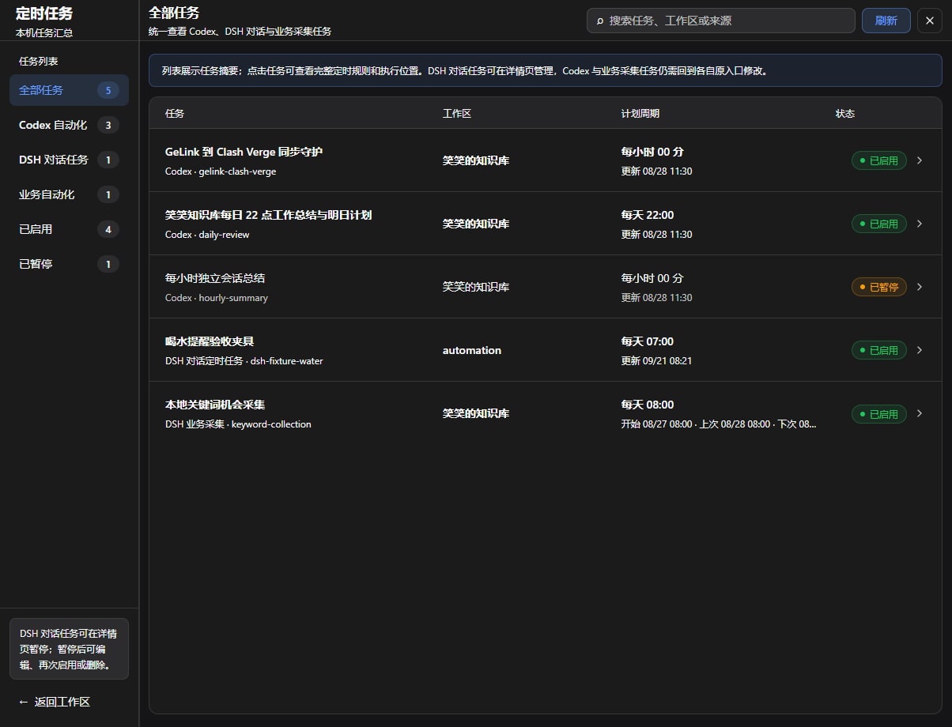Click the 已暂停 badge for 每小时独立会话总结
The image size is (952, 727).
coord(878,287)
